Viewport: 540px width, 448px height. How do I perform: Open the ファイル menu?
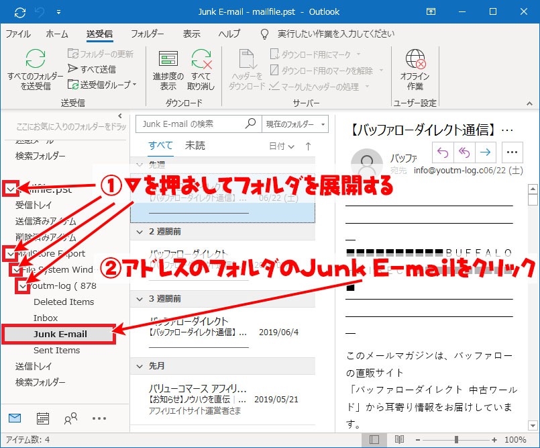(18, 34)
